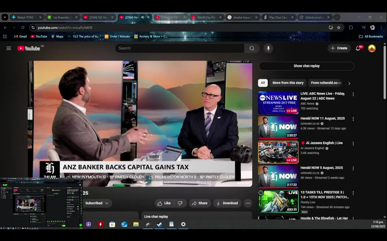387x241 pixels.
Task: Install app icon in the address bar
Action: [x=331, y=27]
